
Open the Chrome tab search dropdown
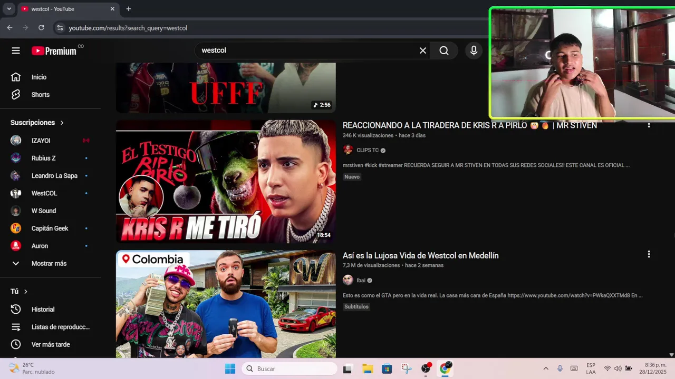pyautogui.click(x=9, y=9)
